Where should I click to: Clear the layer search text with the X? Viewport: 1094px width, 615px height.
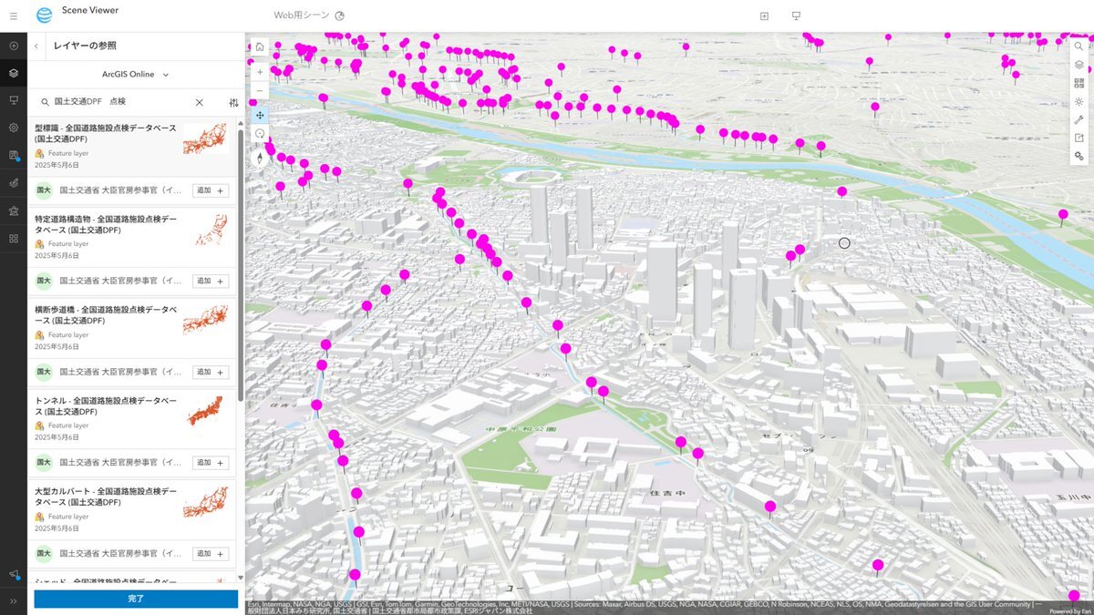[x=200, y=102]
